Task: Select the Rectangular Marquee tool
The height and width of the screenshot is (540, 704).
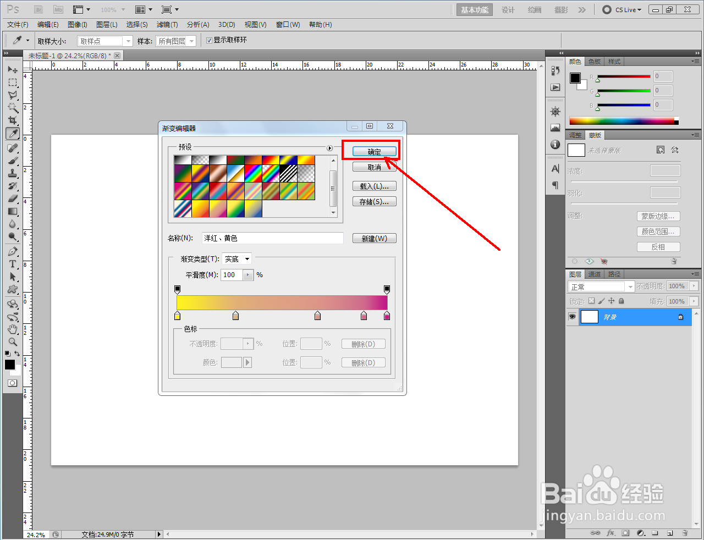Action: [x=13, y=82]
